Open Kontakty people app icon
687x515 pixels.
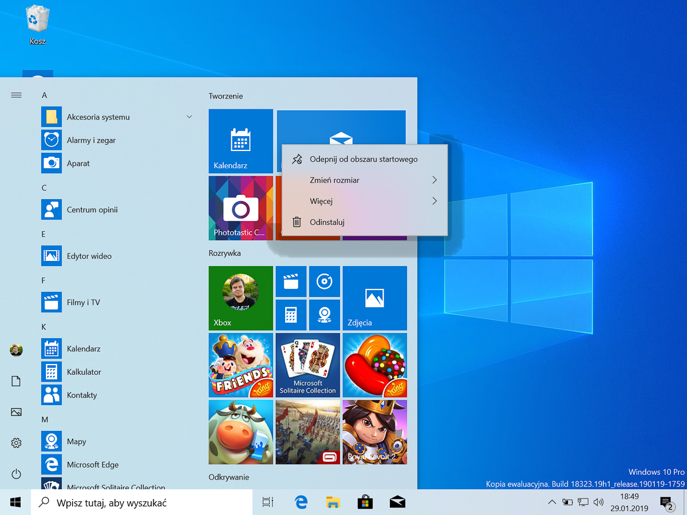pyautogui.click(x=52, y=395)
